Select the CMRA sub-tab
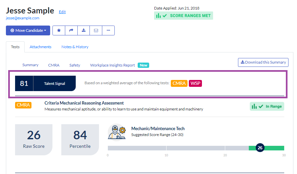This screenshot has height=174, width=297. pyautogui.click(x=54, y=65)
